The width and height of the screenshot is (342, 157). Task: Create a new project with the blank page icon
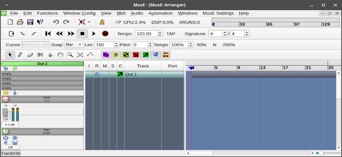(10, 22)
